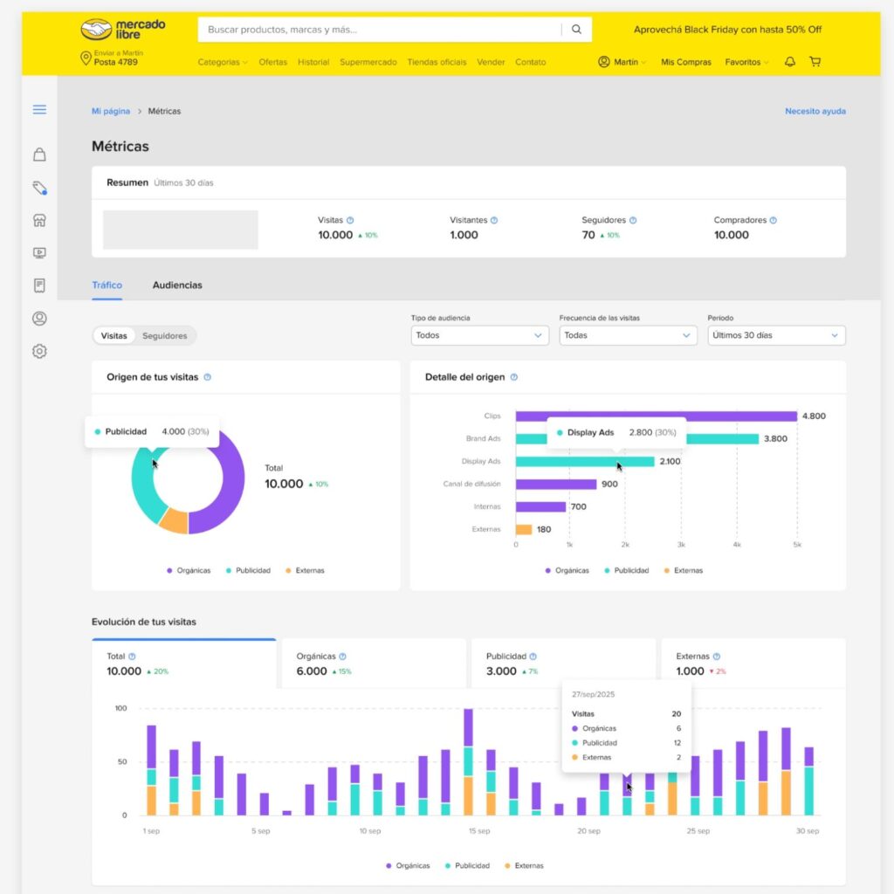The image size is (894, 894).
Task: Open the Supermercado menu item
Action: tap(369, 62)
